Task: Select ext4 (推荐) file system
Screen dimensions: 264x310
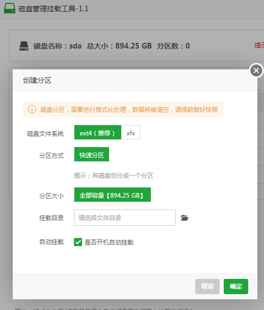Action: pos(97,132)
